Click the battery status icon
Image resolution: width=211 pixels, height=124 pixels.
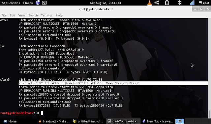click(x=167, y=3)
